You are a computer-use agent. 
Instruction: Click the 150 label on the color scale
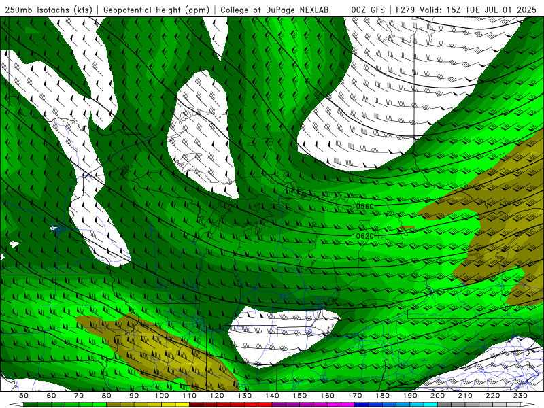tap(299, 396)
